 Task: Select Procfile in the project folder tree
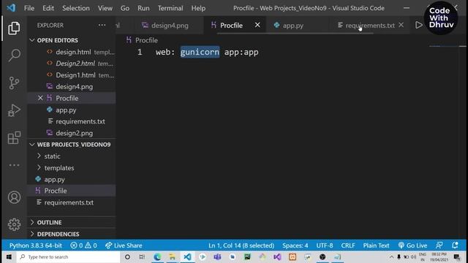[56, 191]
